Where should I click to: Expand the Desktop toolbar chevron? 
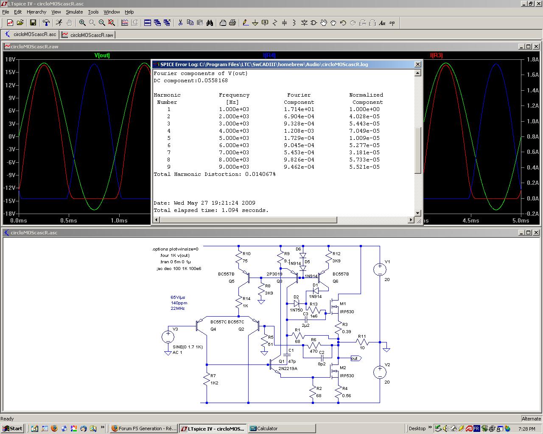click(430, 428)
